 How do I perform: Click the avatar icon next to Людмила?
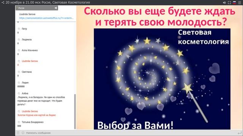coord(19,40)
